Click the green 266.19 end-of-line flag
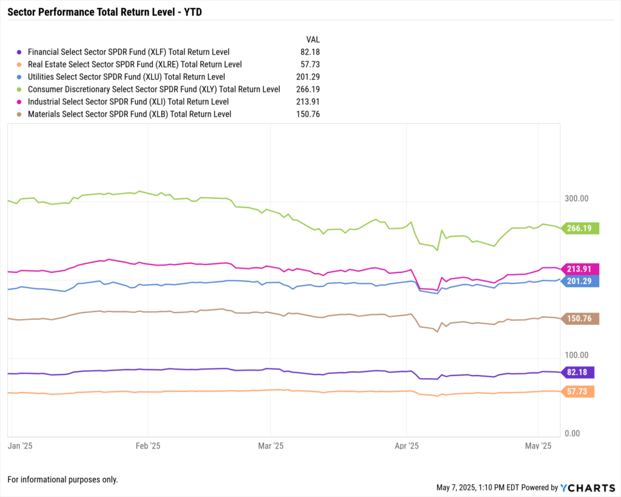 [x=580, y=228]
